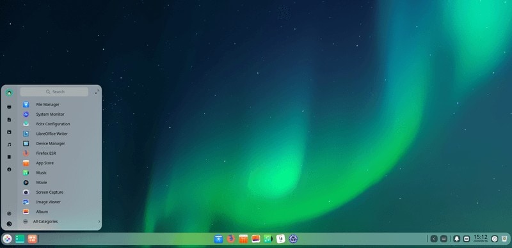Open user account avatar in launcher sidebar
The image size is (512, 248).
click(x=9, y=93)
